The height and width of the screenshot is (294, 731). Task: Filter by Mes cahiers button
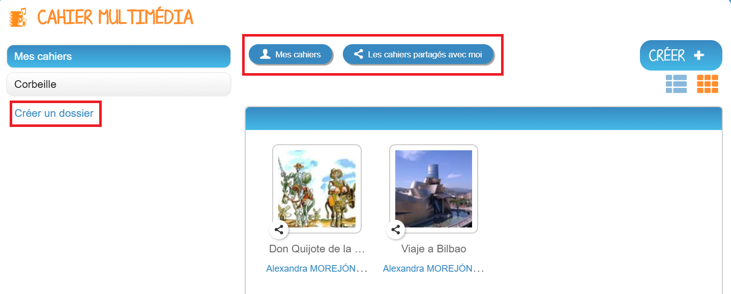click(x=290, y=54)
